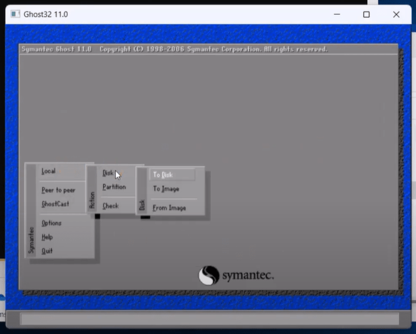Open Options in the Symantec menu

[51, 223]
